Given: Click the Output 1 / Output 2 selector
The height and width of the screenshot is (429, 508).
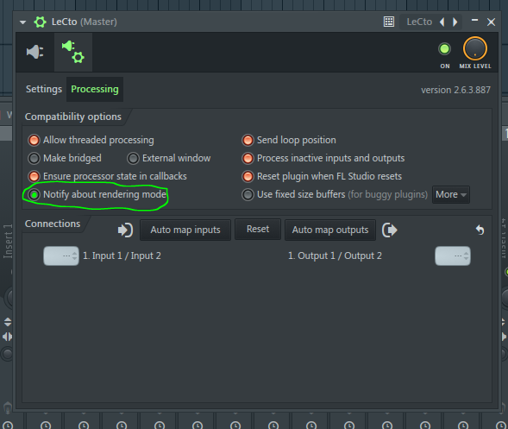Looking at the screenshot, I should click(x=453, y=256).
